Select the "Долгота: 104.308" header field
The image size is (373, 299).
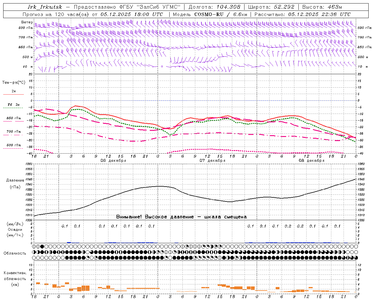tap(215, 7)
